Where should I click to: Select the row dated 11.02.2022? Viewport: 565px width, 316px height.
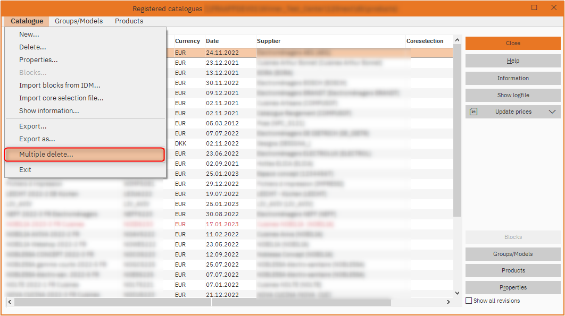(x=229, y=234)
